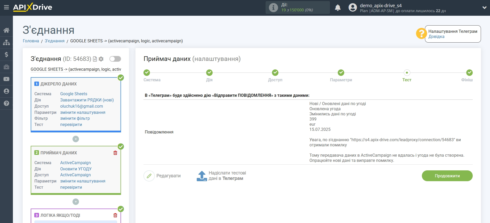
Task: Expand the account dropdown chevron
Action: click(x=484, y=8)
